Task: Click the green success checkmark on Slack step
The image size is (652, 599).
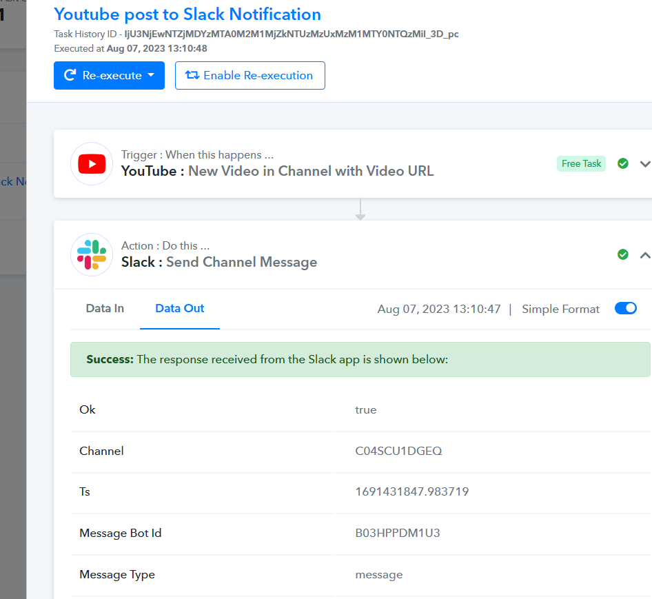Action: [x=622, y=254]
